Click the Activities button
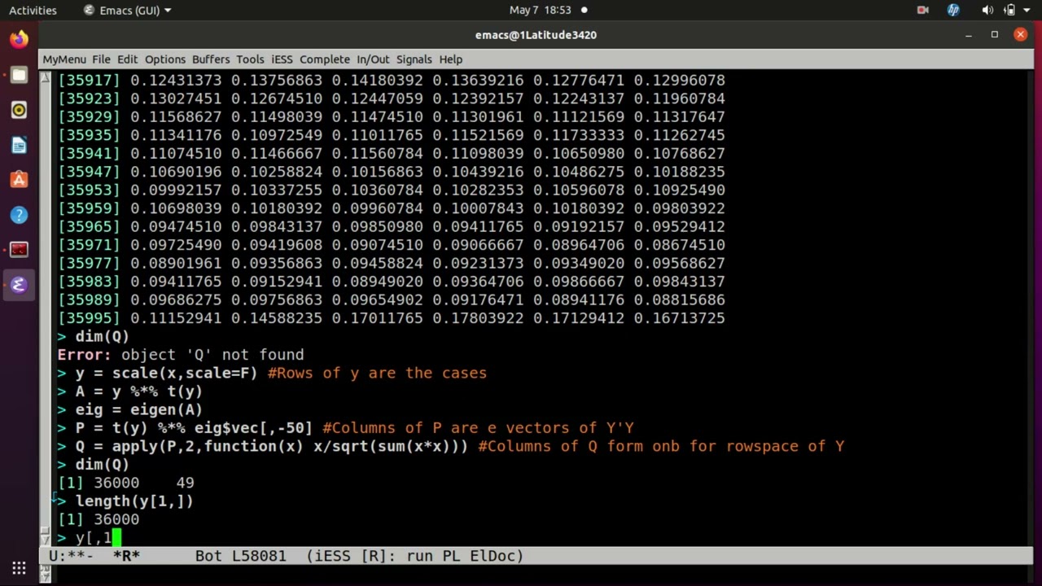Screen dimensions: 1042x586 (x=33, y=10)
